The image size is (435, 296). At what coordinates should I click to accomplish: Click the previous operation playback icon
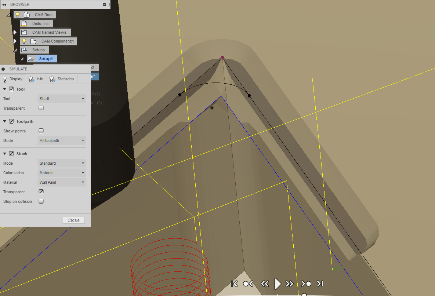(x=247, y=284)
